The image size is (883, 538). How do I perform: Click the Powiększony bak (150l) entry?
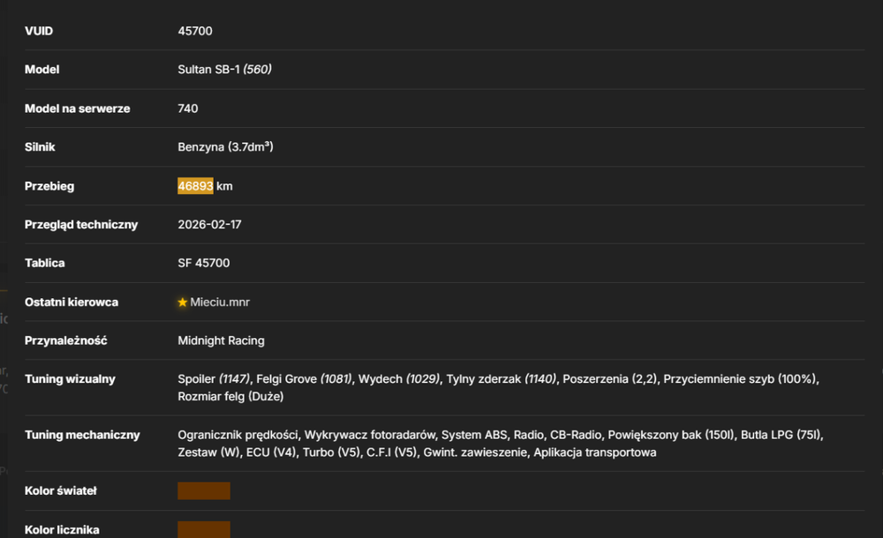coord(671,435)
